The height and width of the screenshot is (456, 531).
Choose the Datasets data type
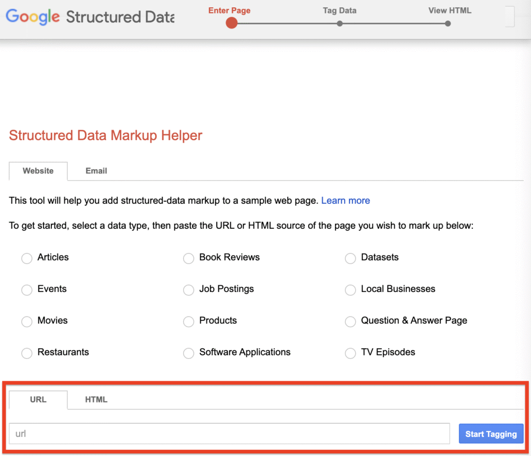[x=351, y=258]
